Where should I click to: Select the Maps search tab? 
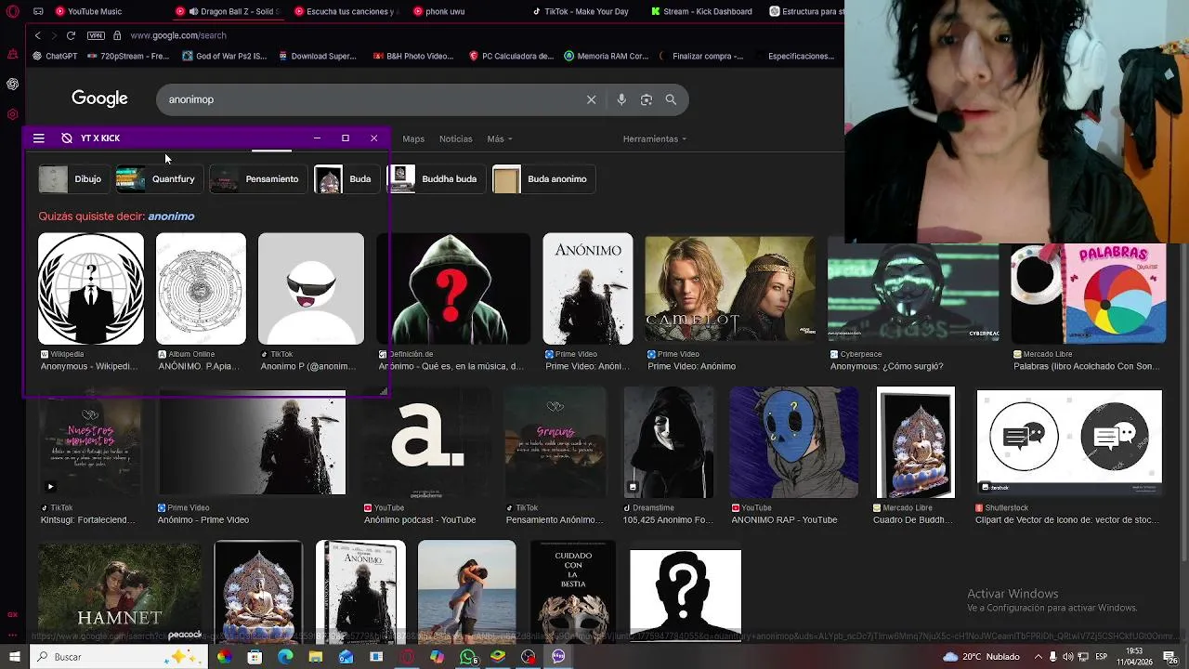click(413, 138)
